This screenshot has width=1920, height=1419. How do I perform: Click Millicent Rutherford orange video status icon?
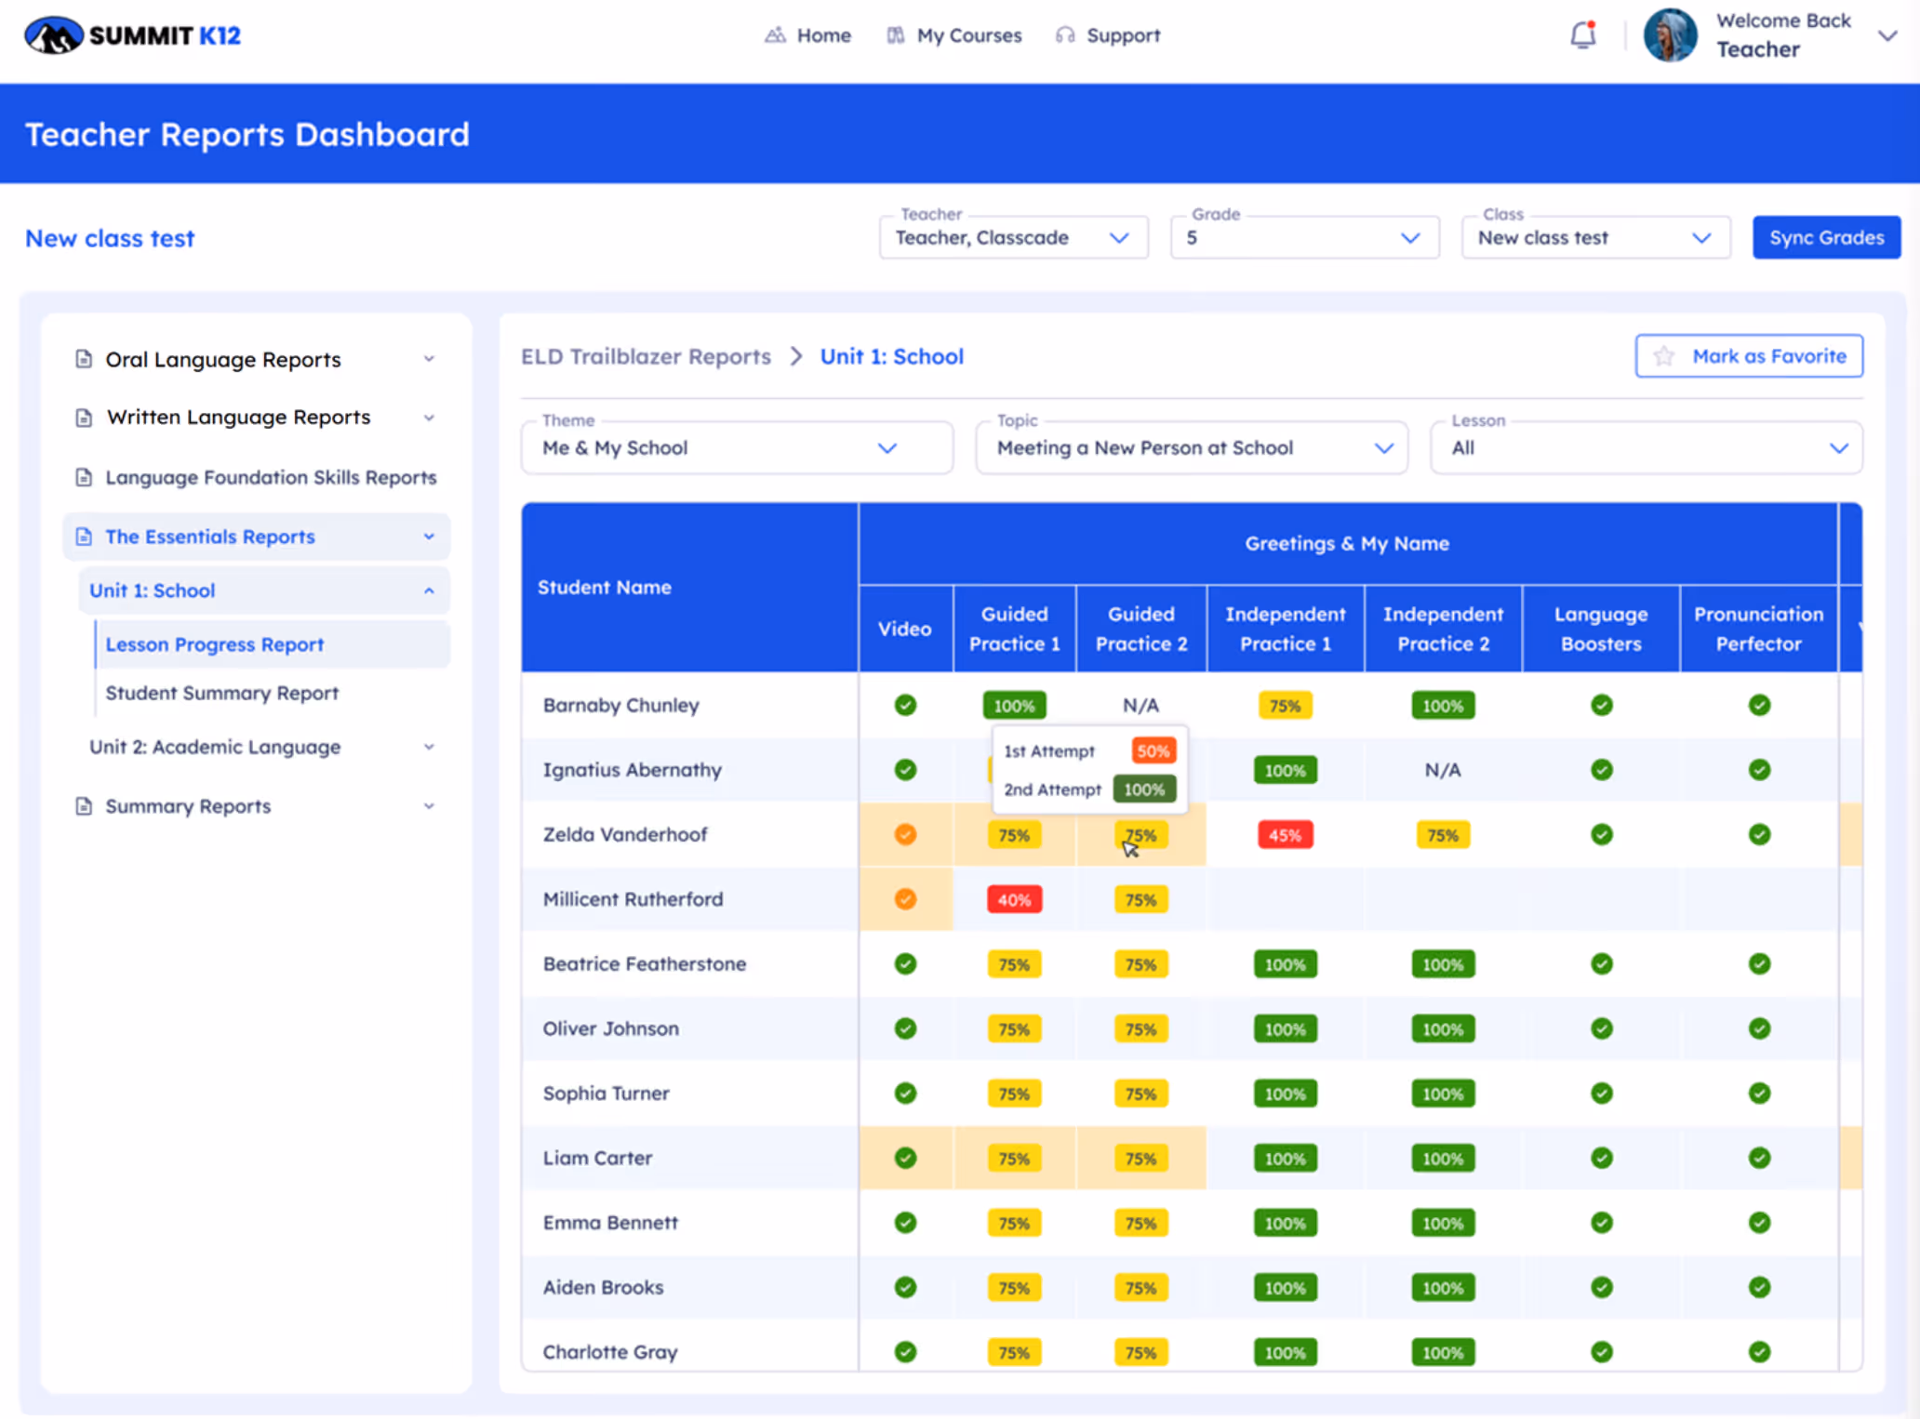pyautogui.click(x=905, y=899)
